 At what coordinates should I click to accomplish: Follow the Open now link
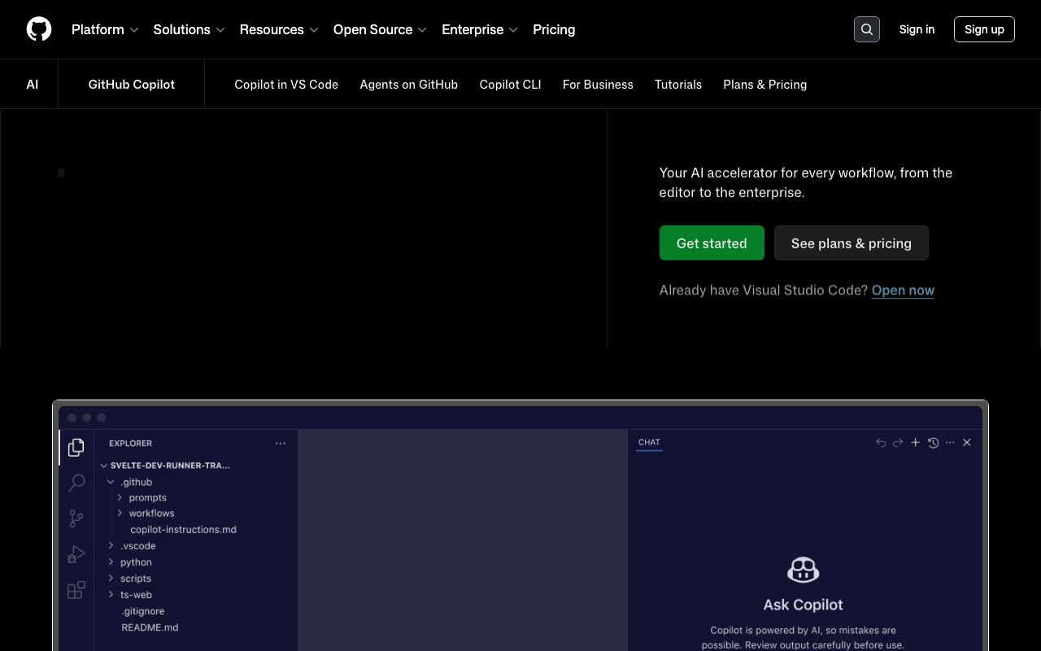(903, 291)
